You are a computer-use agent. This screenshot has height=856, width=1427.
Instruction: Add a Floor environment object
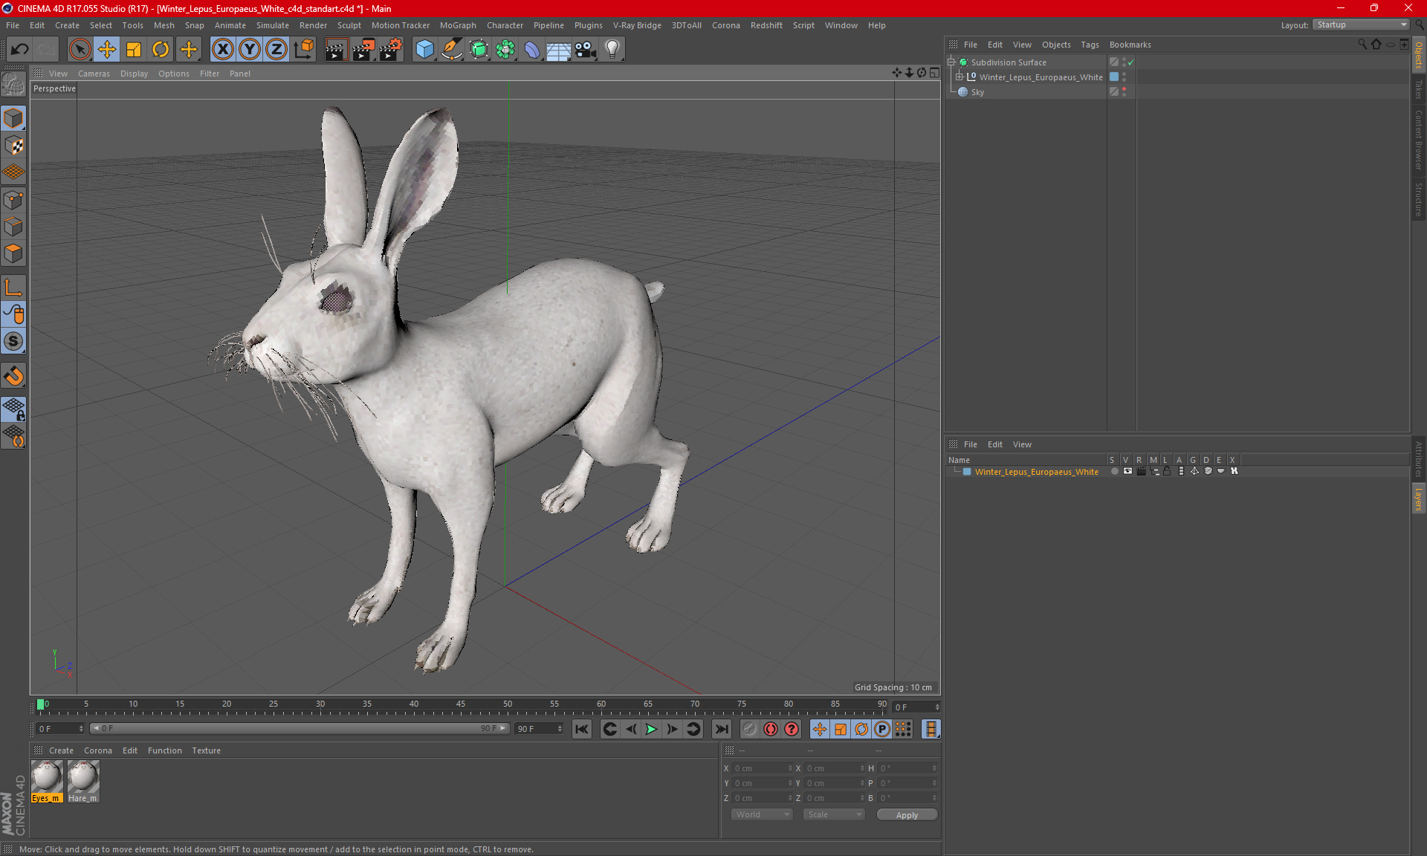click(x=558, y=50)
